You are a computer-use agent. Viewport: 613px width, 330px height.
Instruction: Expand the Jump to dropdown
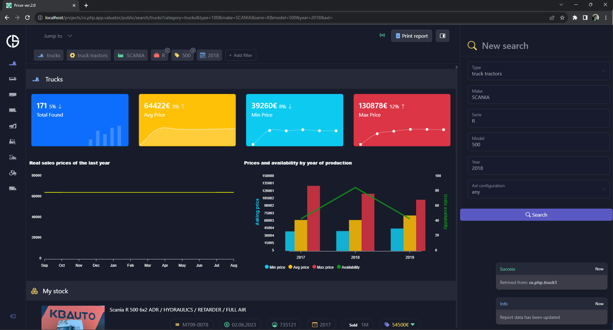pos(58,36)
